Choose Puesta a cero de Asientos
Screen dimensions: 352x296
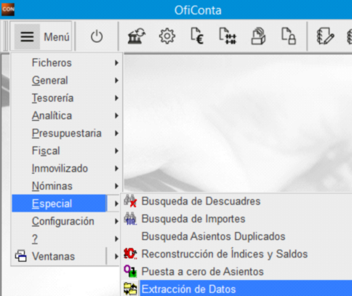click(202, 271)
